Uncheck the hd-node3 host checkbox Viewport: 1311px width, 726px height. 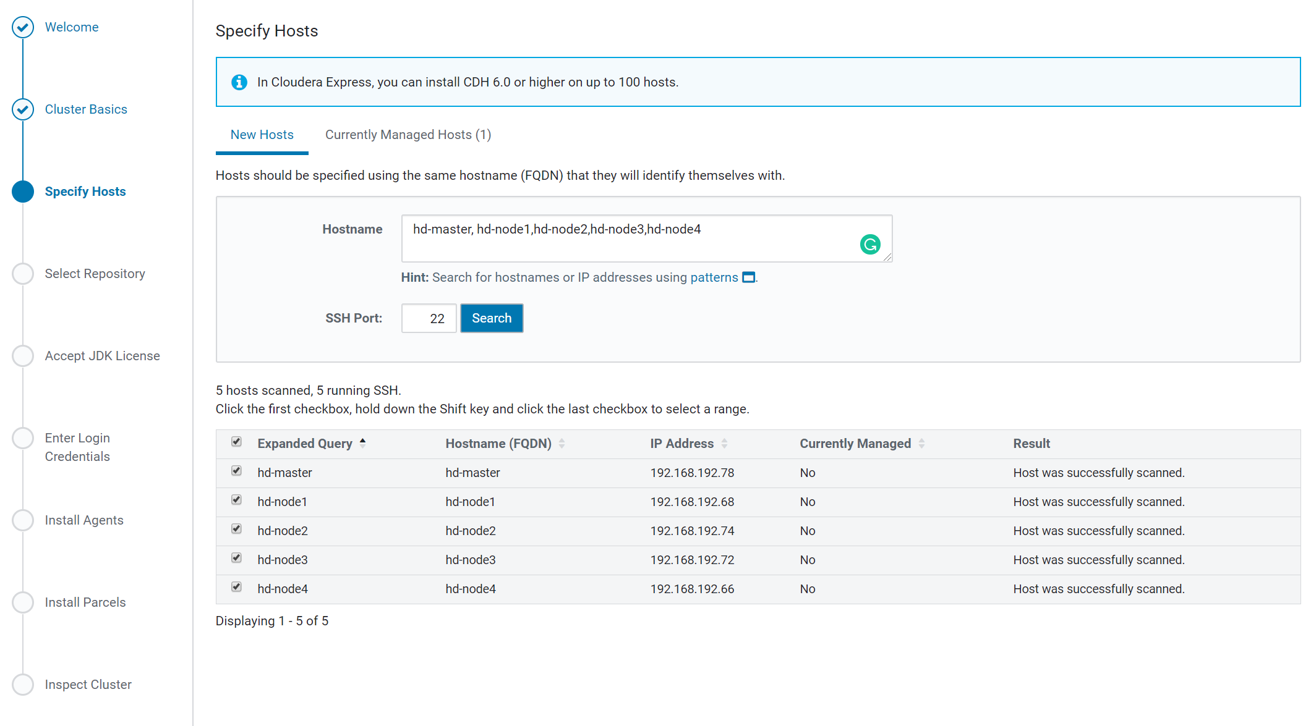pyautogui.click(x=236, y=558)
